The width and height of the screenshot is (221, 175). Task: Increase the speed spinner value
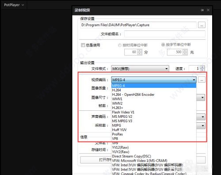(x=202, y=67)
